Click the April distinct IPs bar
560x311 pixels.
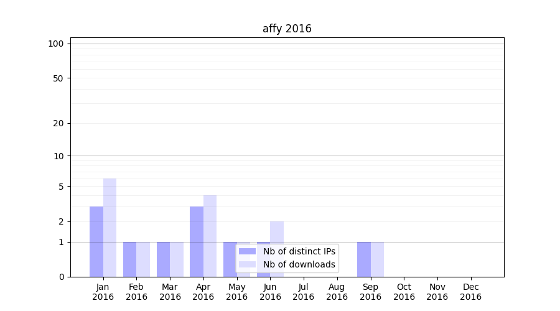[197, 241]
